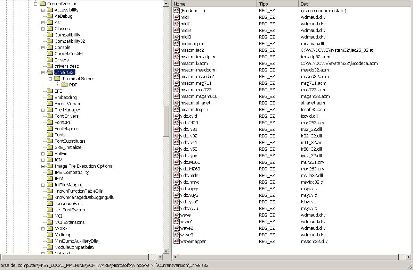Click the values pane scroll left arrow

pos(176,257)
